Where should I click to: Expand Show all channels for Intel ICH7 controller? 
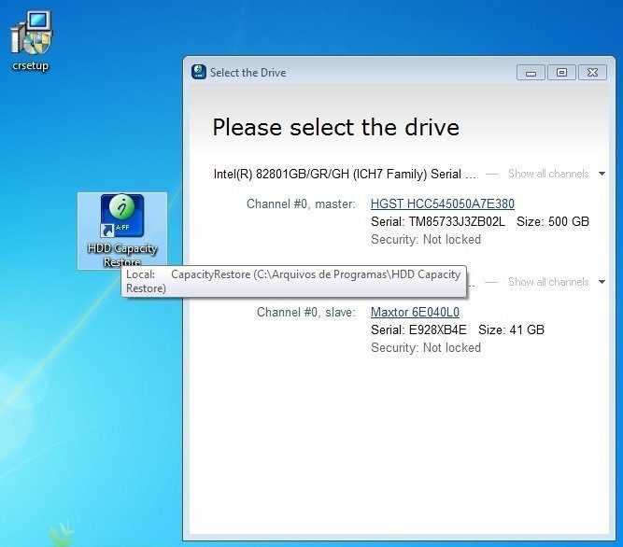click(548, 174)
